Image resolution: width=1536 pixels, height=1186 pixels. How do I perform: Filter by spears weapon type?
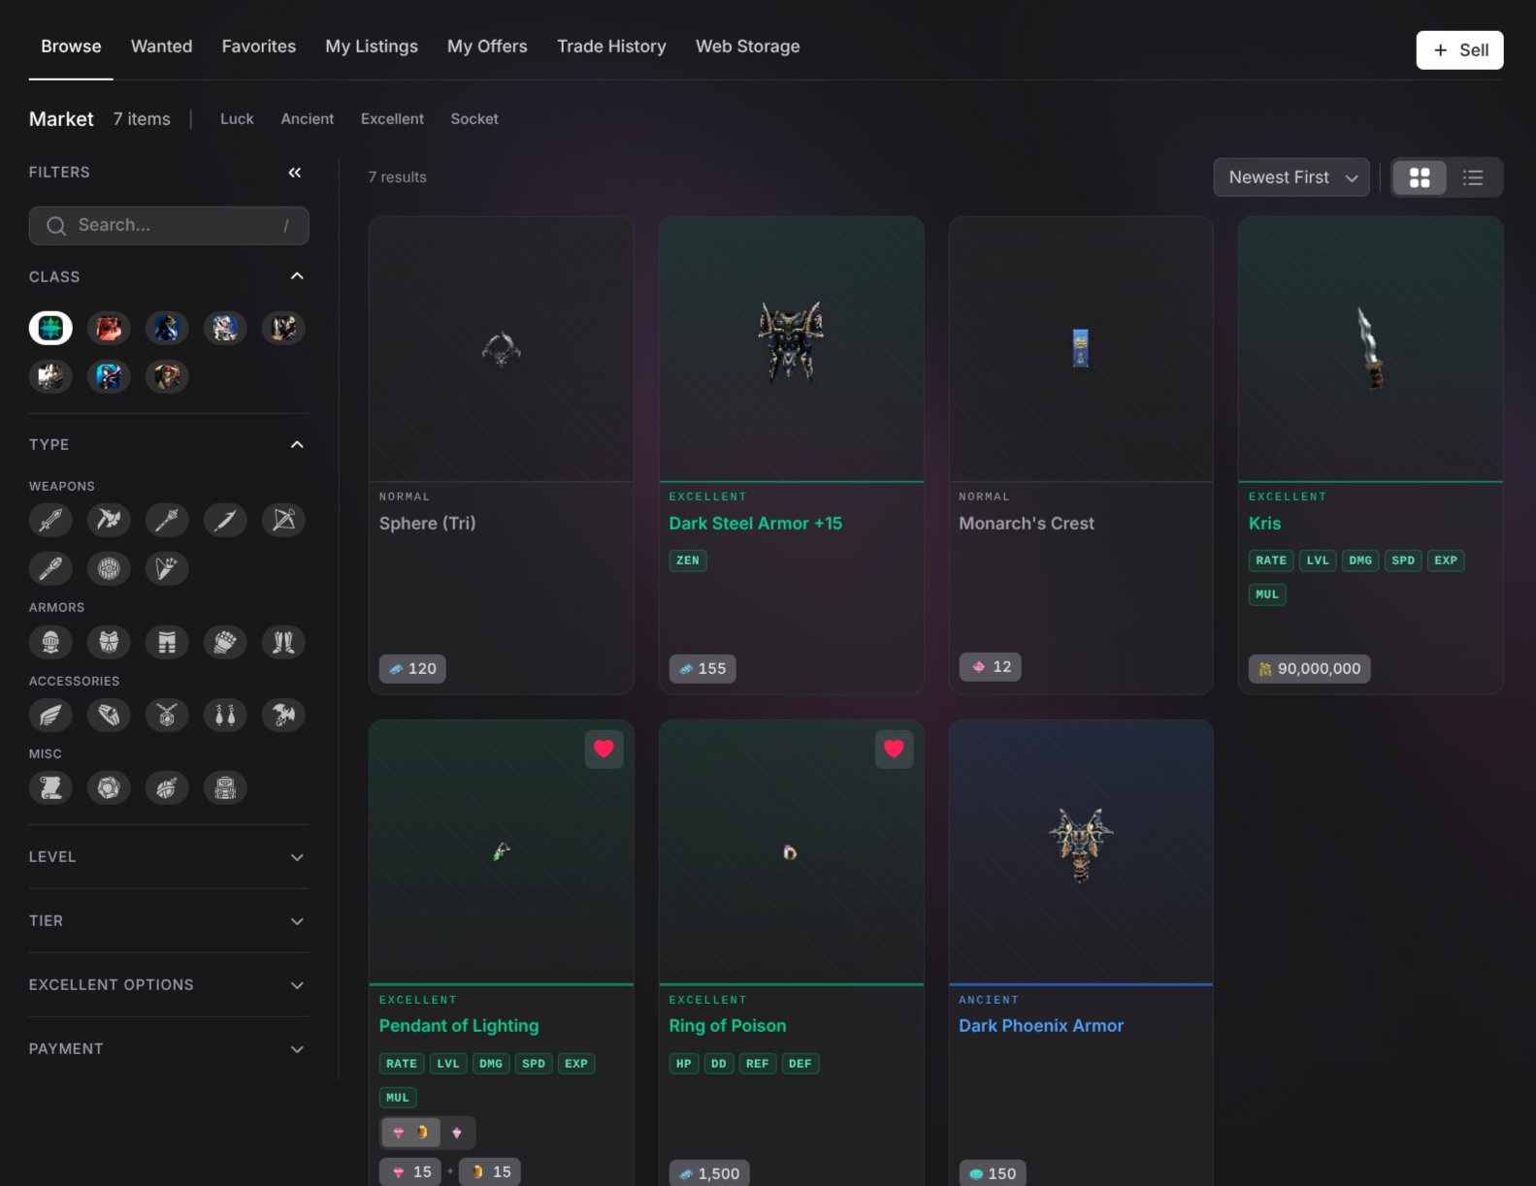point(225,520)
